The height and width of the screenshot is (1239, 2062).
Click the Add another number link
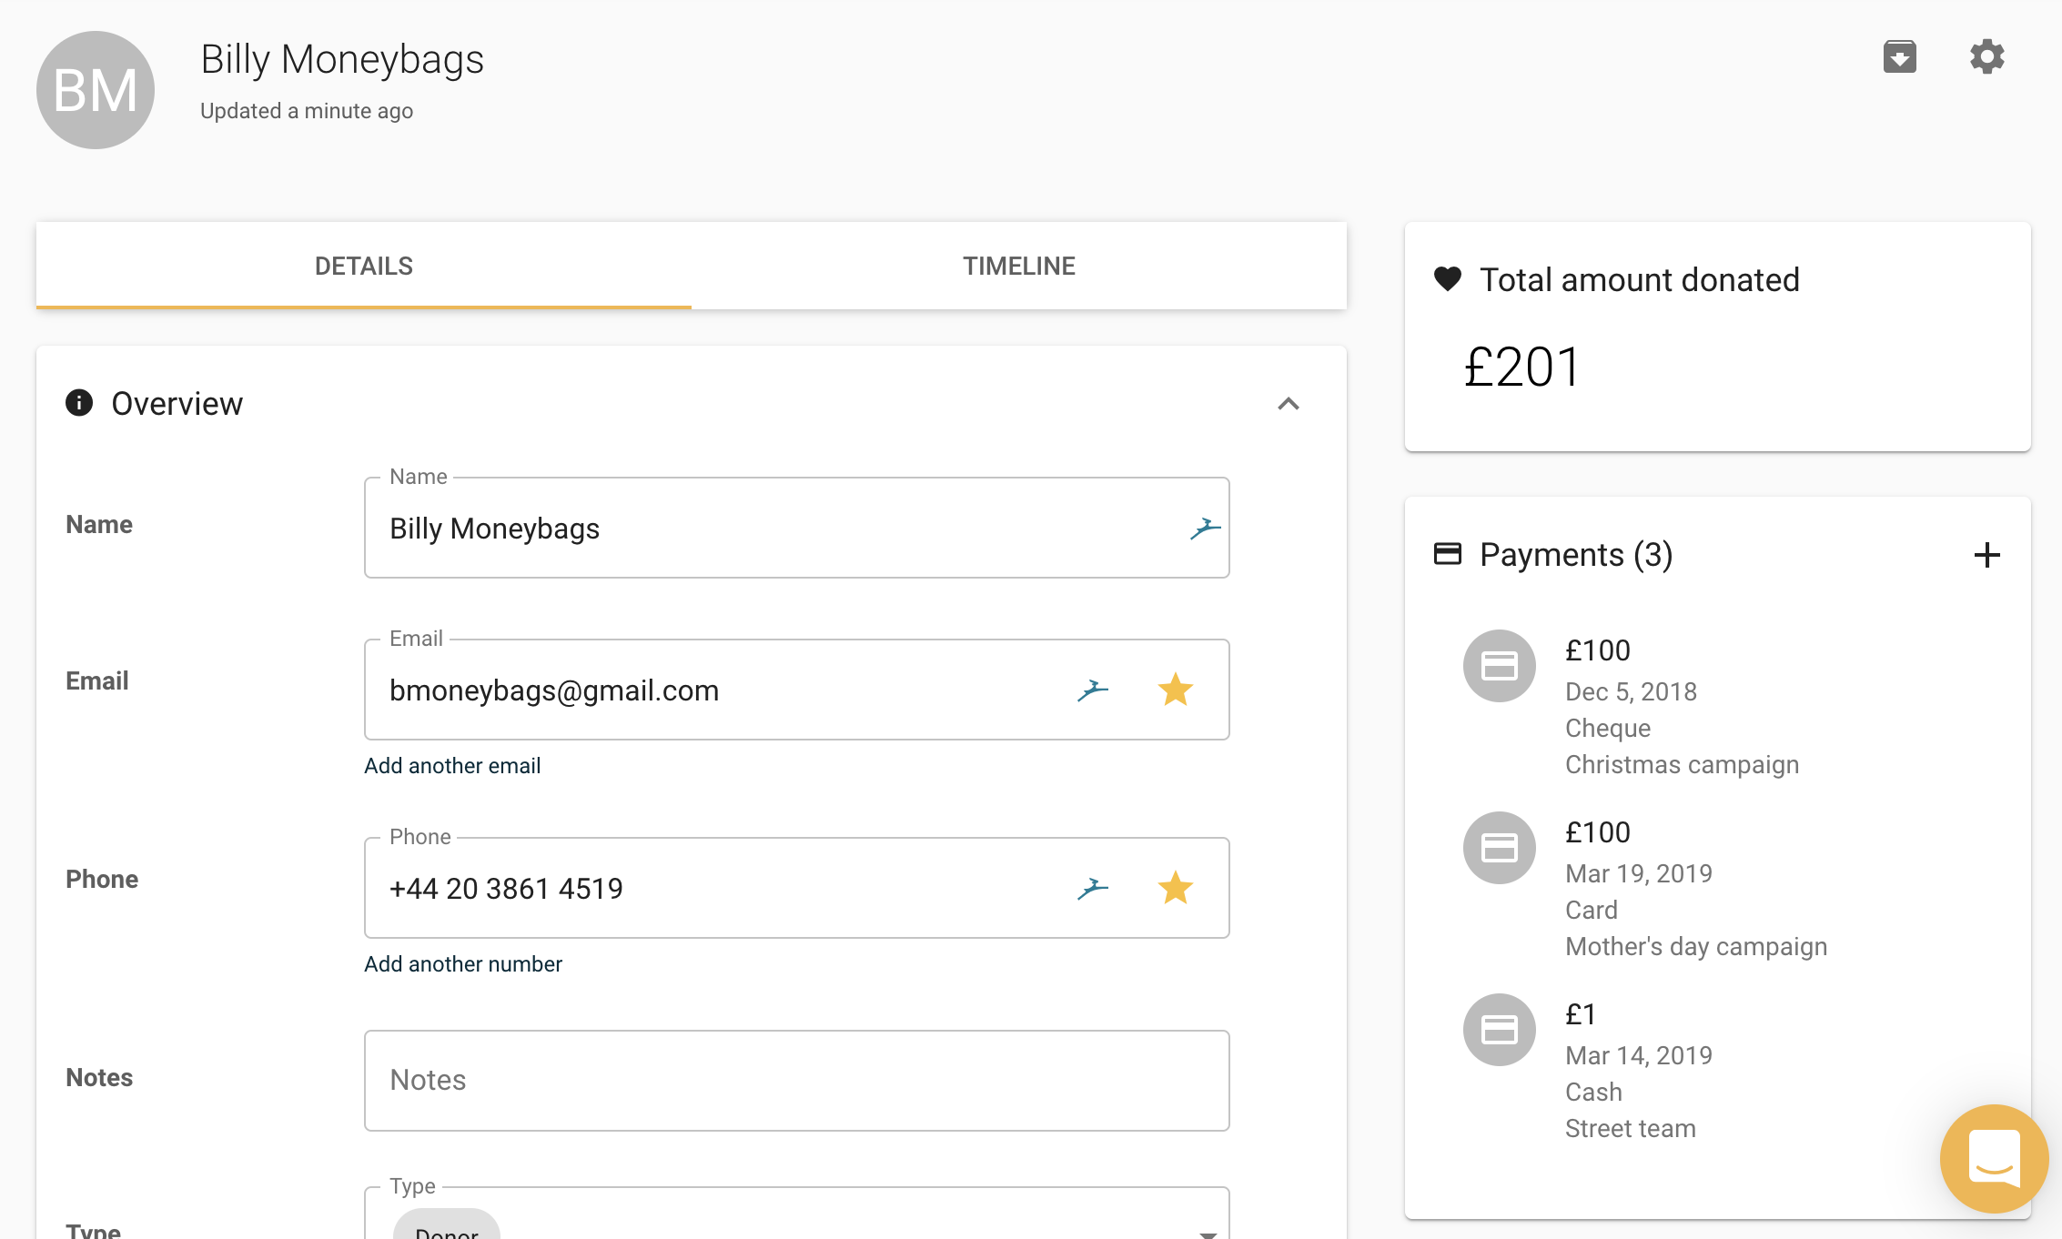pyautogui.click(x=463, y=964)
